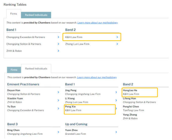The image size is (172, 140).
Task: Select Hongtao He in Band 2
Action: click(130, 90)
